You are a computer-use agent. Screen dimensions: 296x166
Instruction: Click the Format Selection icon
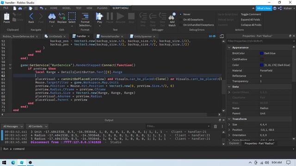[85, 17]
